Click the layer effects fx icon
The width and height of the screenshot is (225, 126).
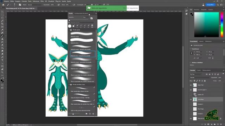point(205,125)
